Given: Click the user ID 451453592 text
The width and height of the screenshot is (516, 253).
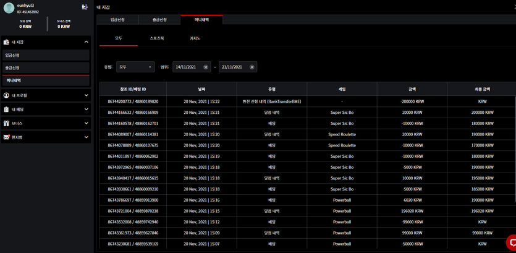Looking at the screenshot, I should click(28, 12).
